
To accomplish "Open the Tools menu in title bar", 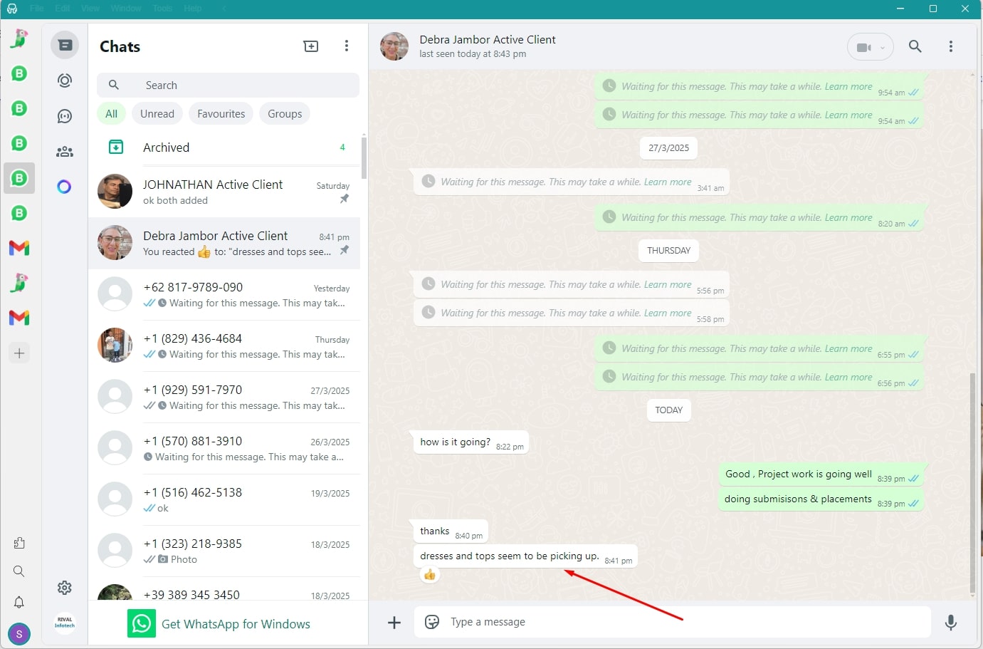I will point(162,9).
